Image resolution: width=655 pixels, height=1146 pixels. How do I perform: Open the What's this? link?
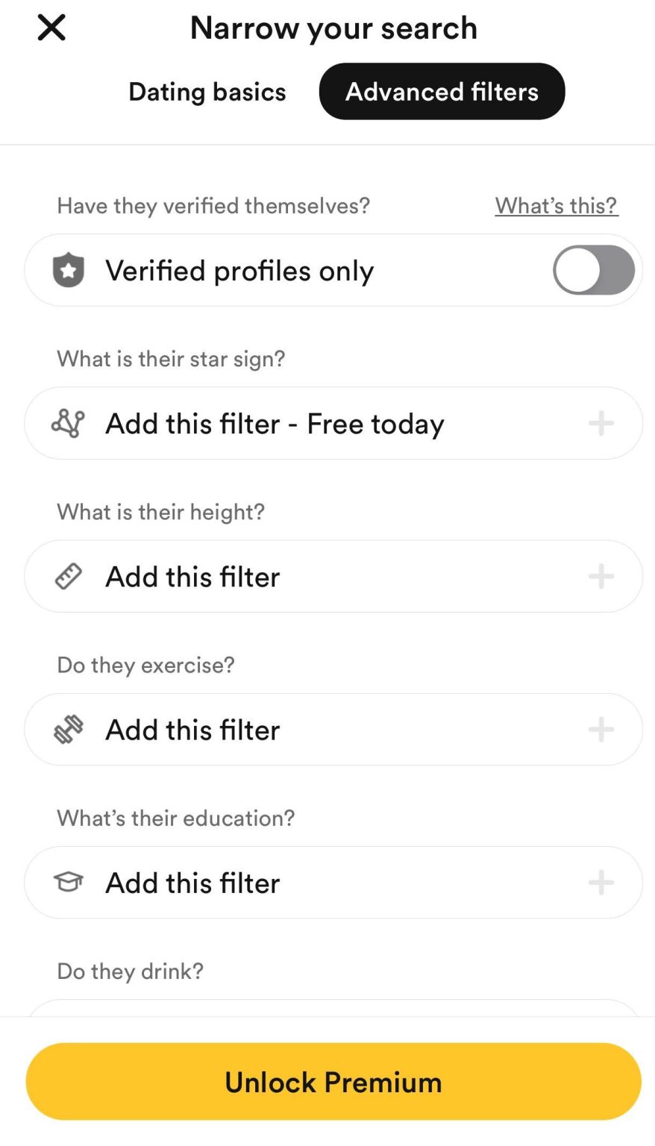pyautogui.click(x=555, y=205)
